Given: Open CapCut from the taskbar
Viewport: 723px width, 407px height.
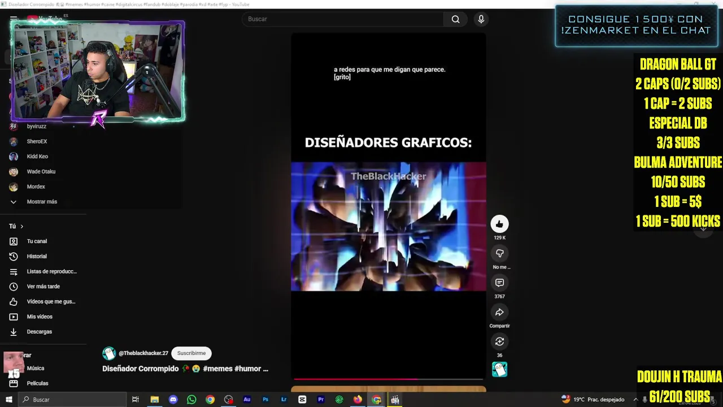Looking at the screenshot, I should [302, 400].
